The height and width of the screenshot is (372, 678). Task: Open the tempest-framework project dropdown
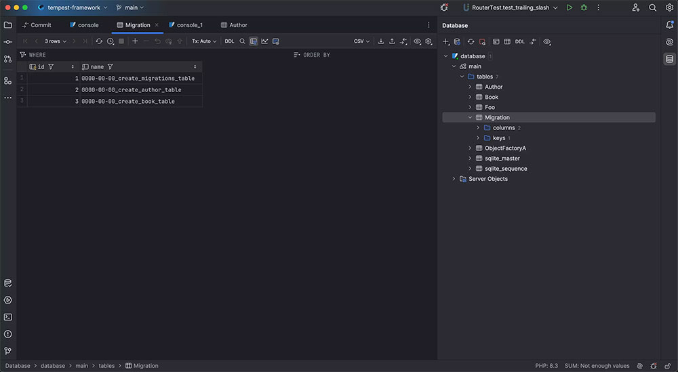pyautogui.click(x=73, y=7)
